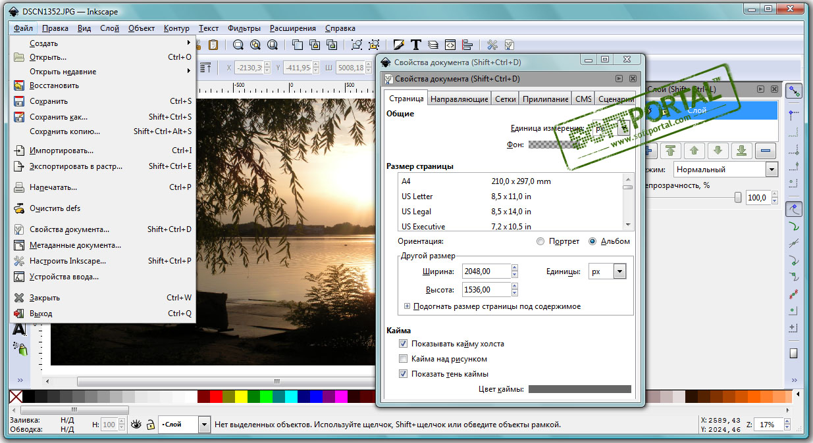This screenshot has width=813, height=443.
Task: Toggle current layer lock in status bar
Action: [150, 425]
